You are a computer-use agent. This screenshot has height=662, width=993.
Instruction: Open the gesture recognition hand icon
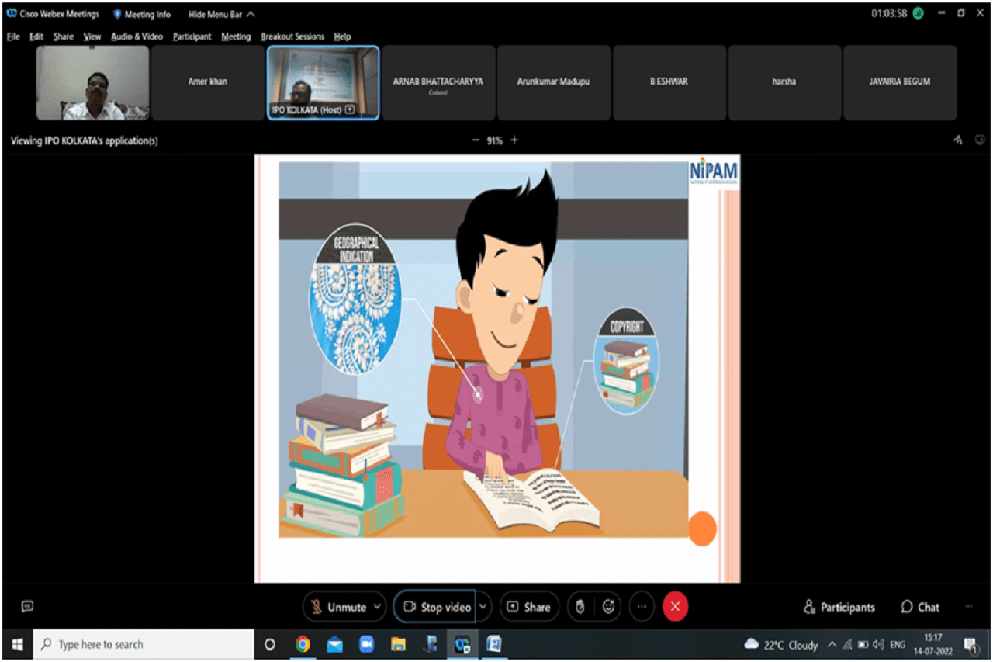click(580, 607)
